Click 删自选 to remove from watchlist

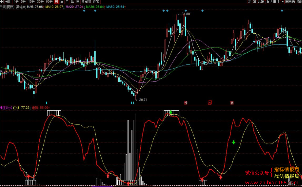[x=290, y=2]
